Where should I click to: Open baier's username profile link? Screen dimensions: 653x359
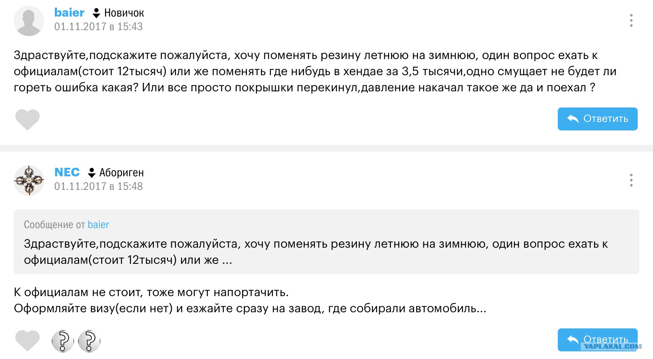69,13
